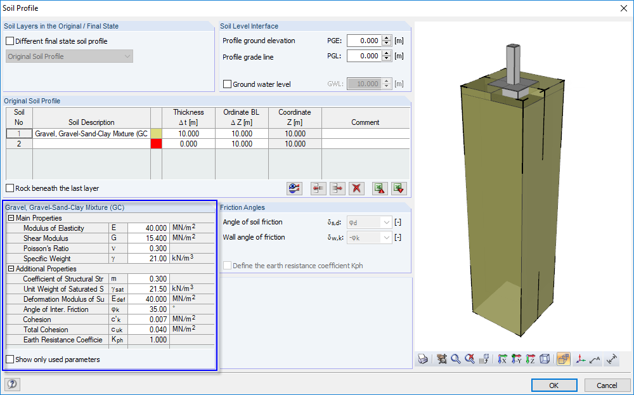The height and width of the screenshot is (395, 634).
Task: Open the table display options tool
Action: point(293,188)
